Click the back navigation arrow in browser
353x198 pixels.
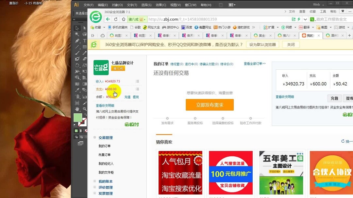point(108,19)
